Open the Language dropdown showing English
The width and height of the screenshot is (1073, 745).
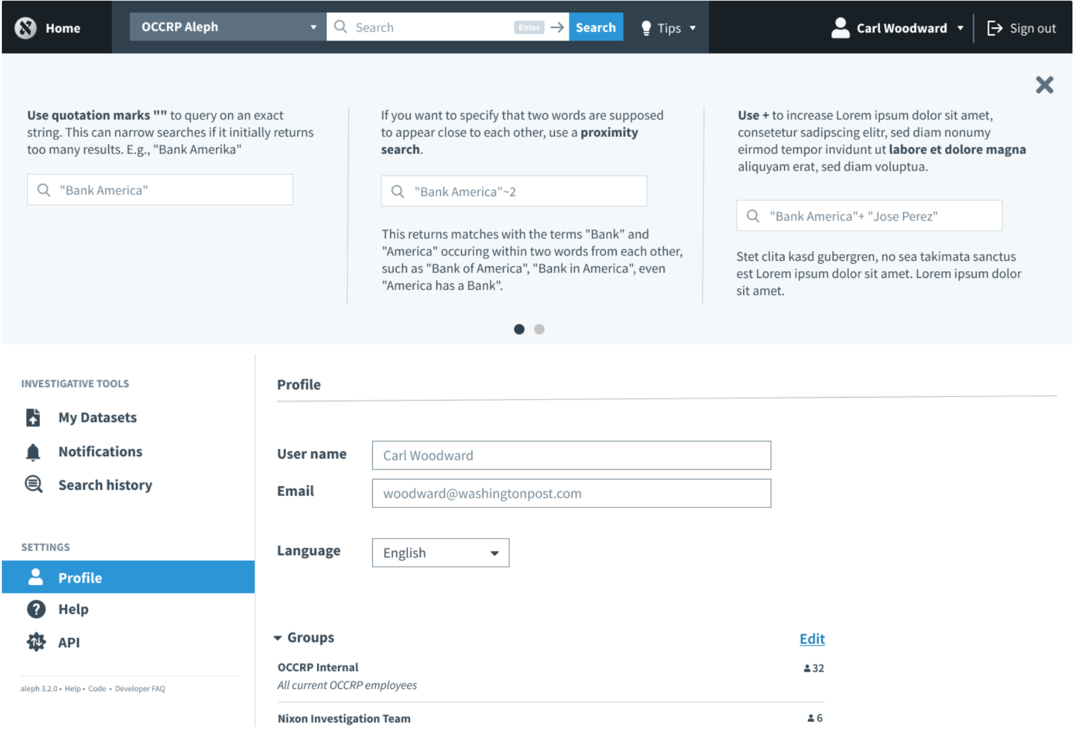click(440, 553)
